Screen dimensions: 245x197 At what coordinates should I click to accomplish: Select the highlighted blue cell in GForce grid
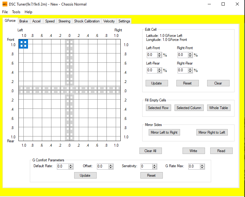23,44
